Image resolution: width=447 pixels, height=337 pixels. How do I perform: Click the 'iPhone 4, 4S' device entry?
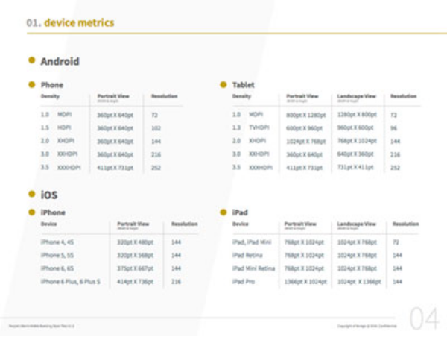(x=57, y=242)
